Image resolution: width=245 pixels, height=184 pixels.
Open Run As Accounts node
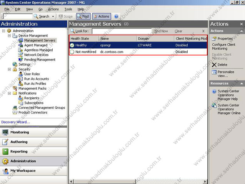36,79
